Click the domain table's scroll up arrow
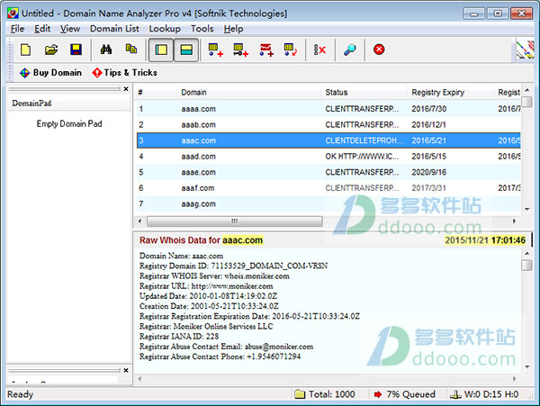The image size is (540, 406). (526, 91)
